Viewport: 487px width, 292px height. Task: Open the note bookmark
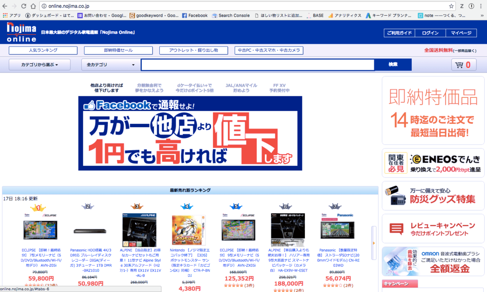442,15
